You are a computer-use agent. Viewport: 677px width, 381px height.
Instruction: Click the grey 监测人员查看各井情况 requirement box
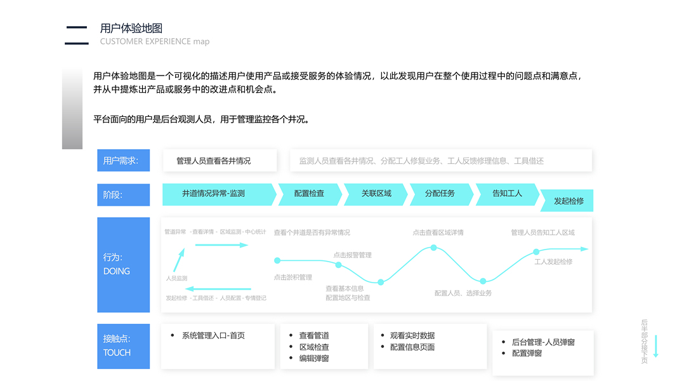441,161
